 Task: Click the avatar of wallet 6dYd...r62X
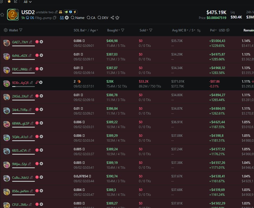pyautogui.click(x=7, y=56)
